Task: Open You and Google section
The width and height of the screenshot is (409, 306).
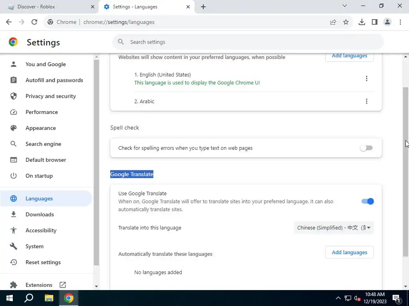Action: pos(46,64)
